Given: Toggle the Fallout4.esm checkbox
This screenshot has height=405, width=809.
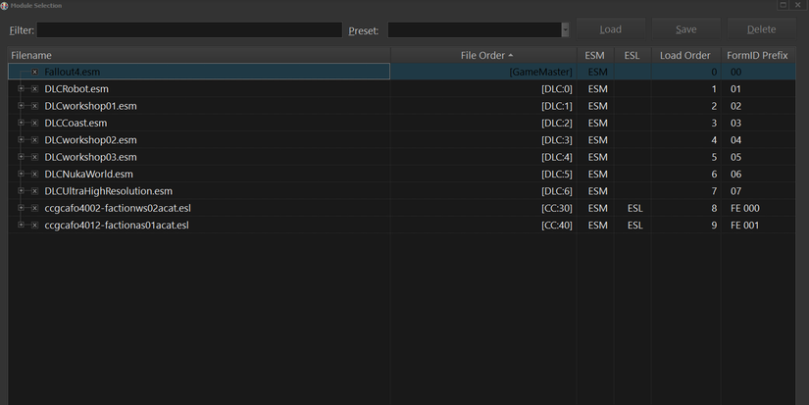Looking at the screenshot, I should point(34,72).
